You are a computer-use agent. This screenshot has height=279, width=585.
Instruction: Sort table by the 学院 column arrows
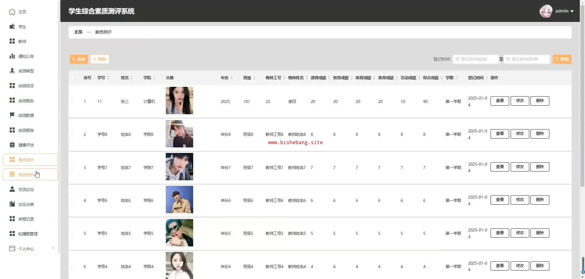pos(154,78)
